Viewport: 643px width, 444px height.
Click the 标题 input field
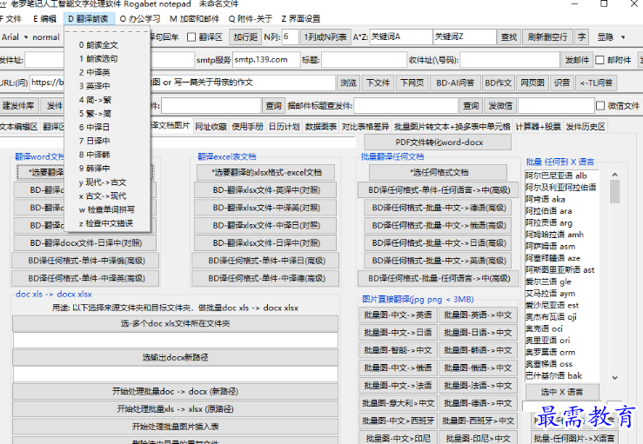pos(364,60)
